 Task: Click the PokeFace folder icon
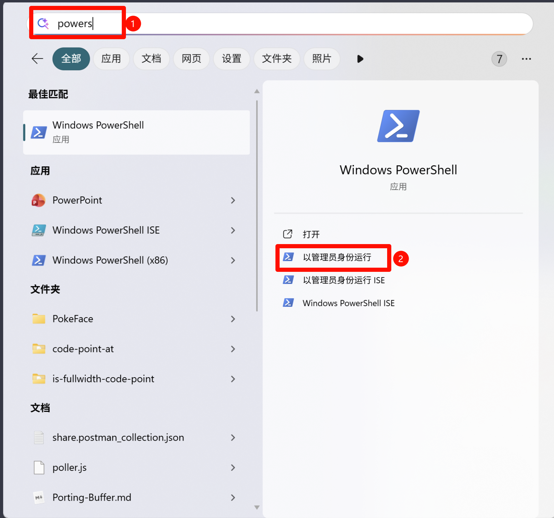click(x=39, y=319)
